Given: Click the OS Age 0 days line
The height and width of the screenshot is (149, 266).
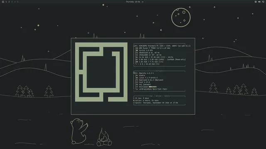Looking at the screenshot, I should [141, 98].
